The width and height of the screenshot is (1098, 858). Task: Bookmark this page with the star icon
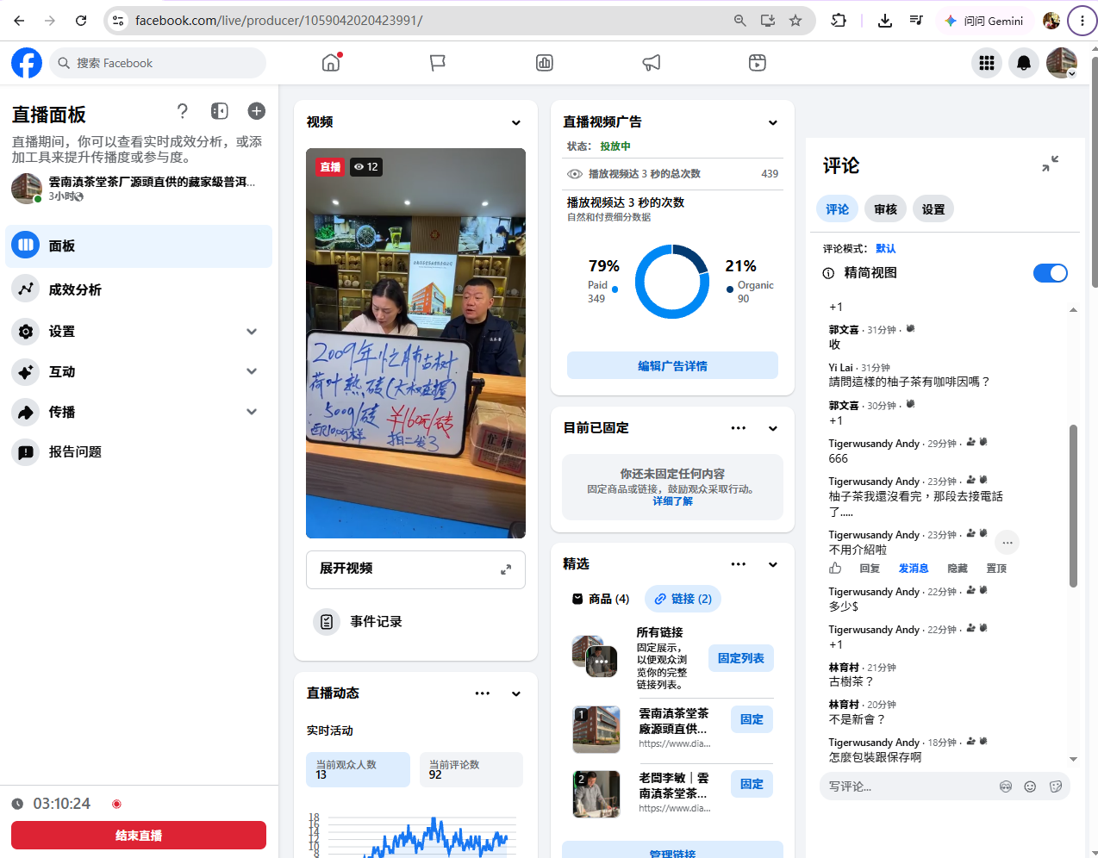[795, 21]
